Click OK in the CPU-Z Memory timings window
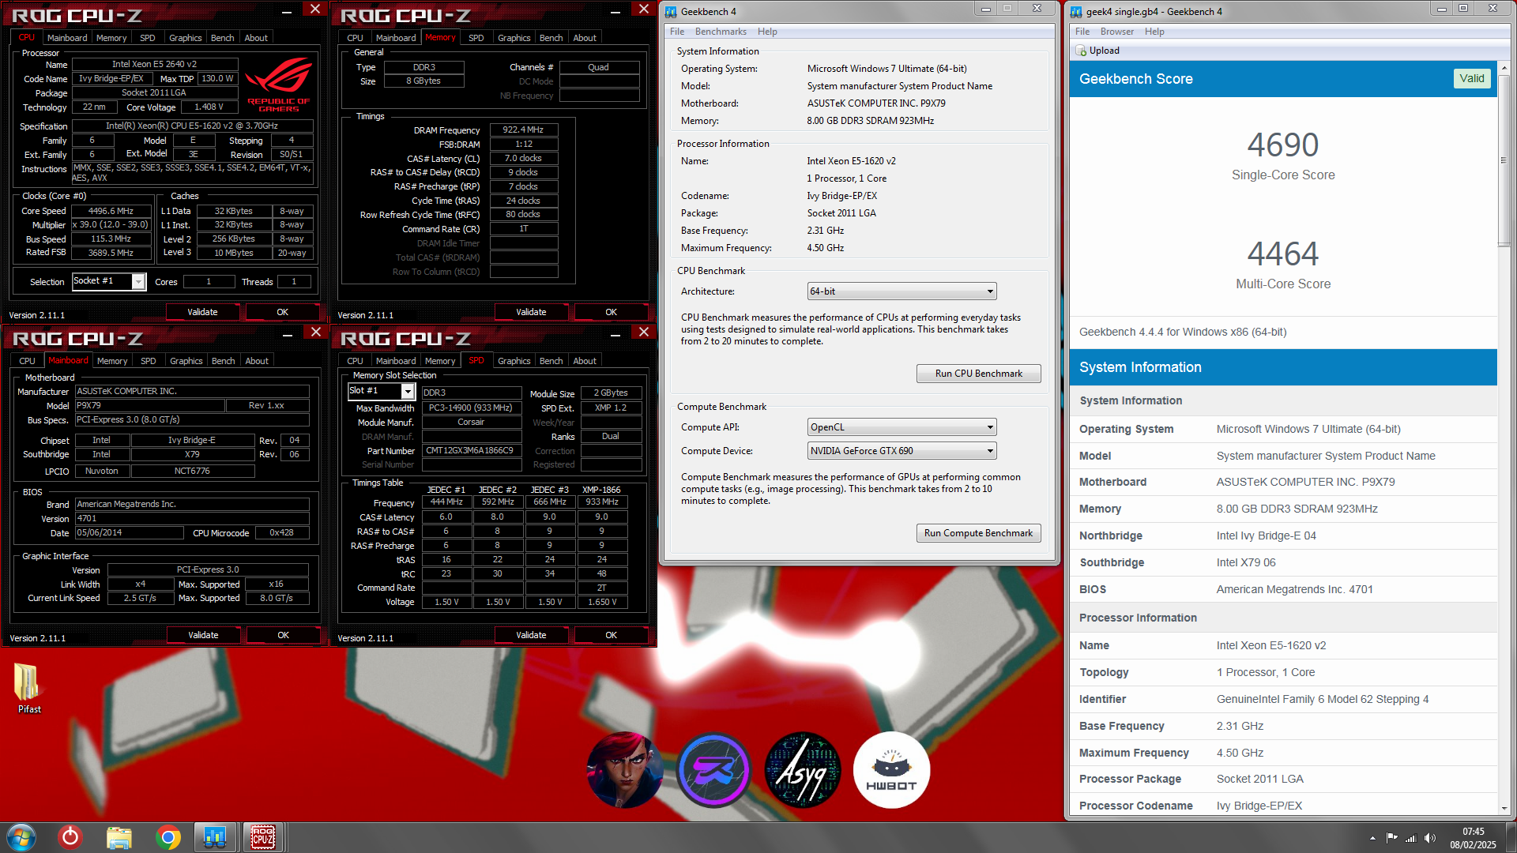Screen dimensions: 1517x853 click(611, 312)
